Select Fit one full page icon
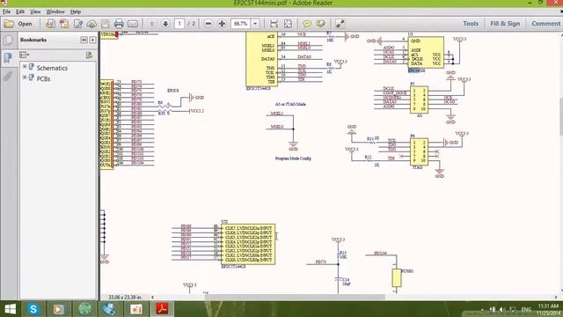The height and width of the screenshot is (317, 563). [x=288, y=24]
